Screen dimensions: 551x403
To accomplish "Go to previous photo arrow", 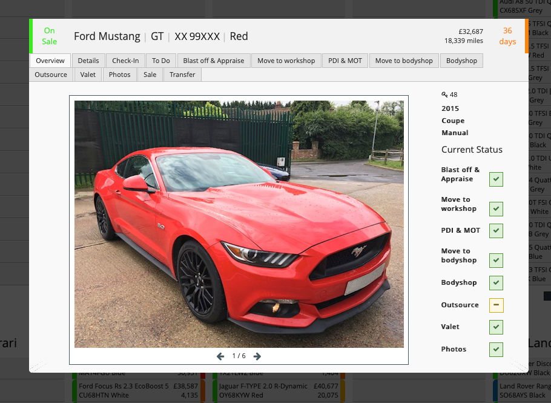I will [x=220, y=356].
